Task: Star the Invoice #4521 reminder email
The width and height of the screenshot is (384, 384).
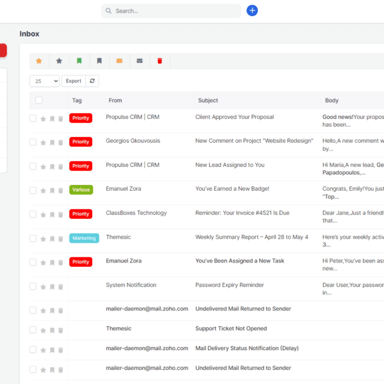Action: coord(43,215)
